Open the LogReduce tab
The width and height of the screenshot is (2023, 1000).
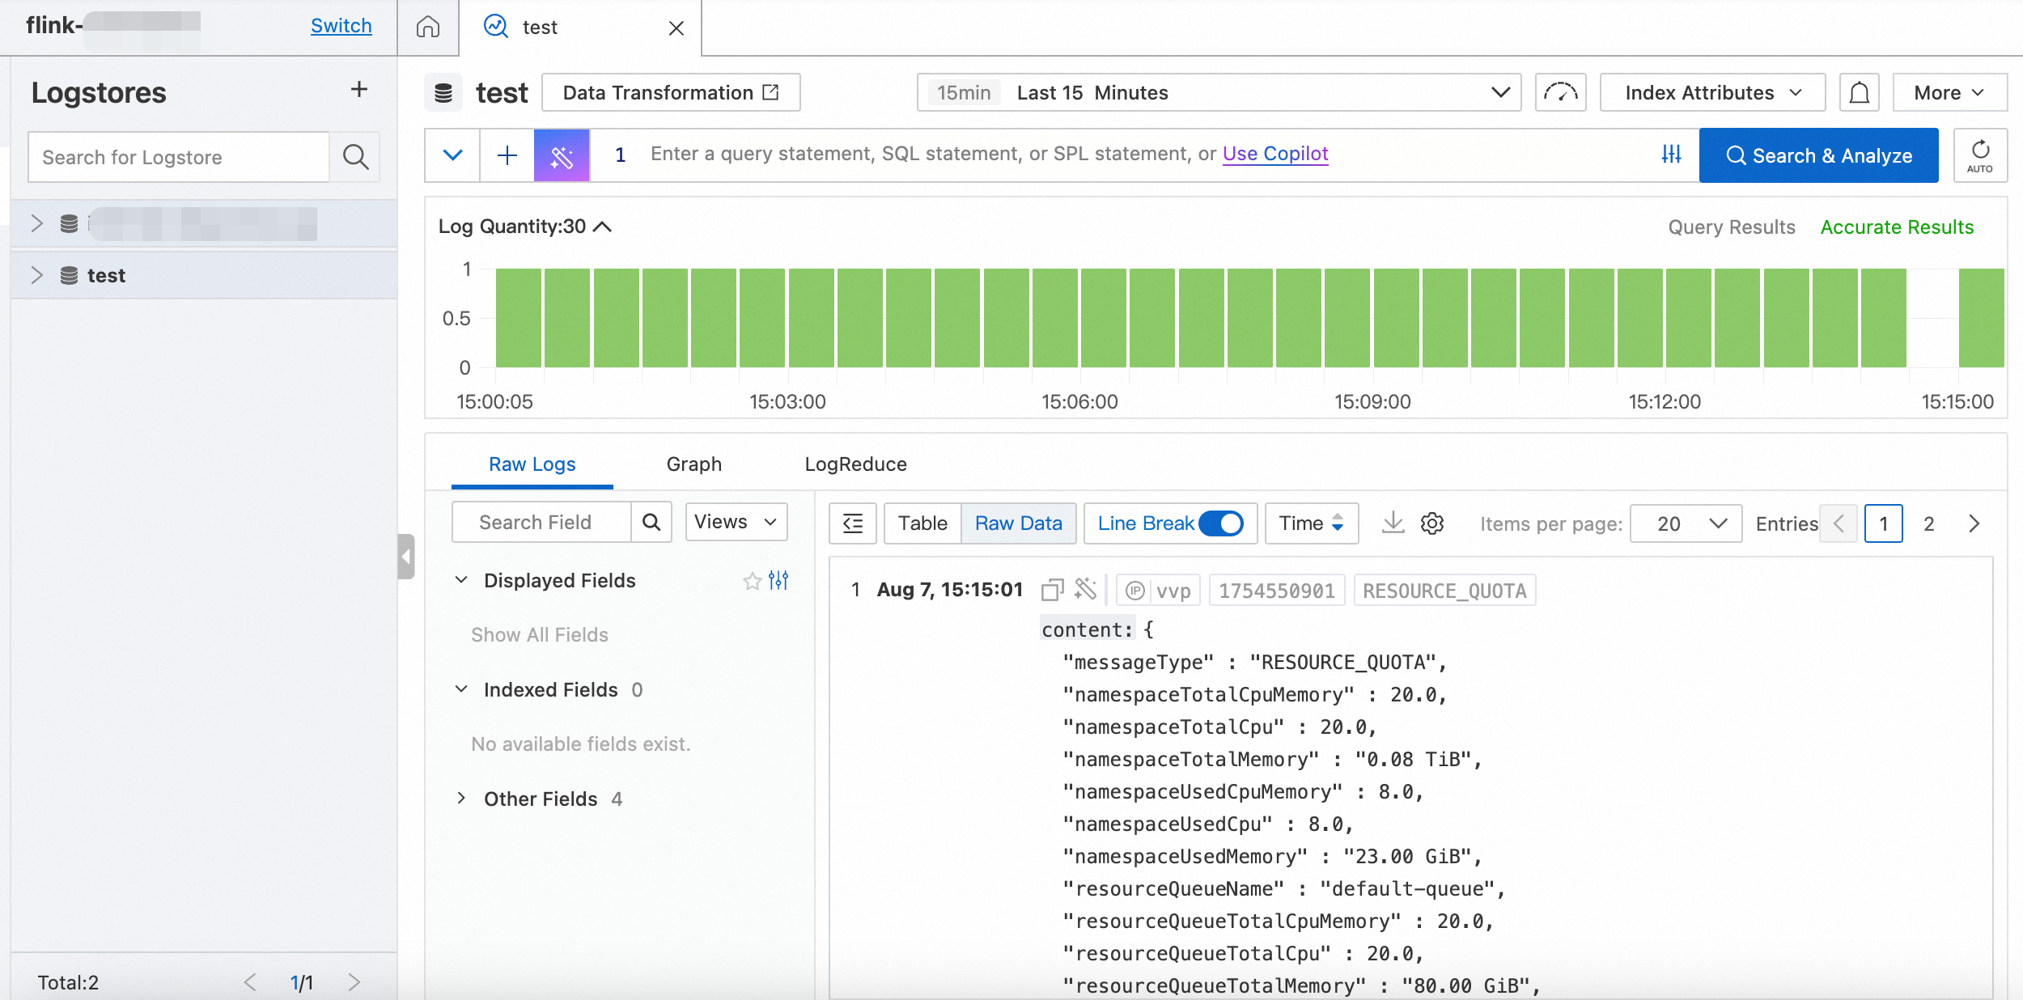tap(855, 464)
